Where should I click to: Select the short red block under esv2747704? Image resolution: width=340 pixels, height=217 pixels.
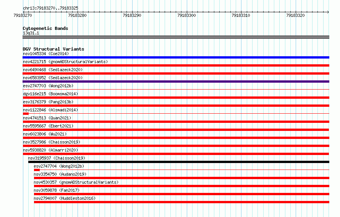click(x=37, y=170)
